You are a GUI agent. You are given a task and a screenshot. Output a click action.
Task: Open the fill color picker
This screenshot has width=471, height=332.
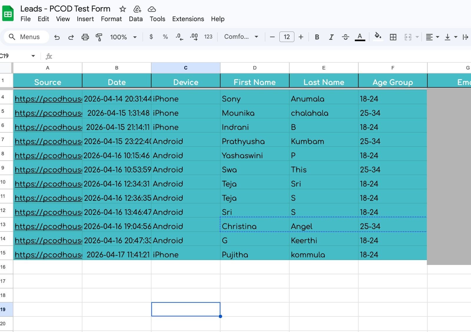378,37
